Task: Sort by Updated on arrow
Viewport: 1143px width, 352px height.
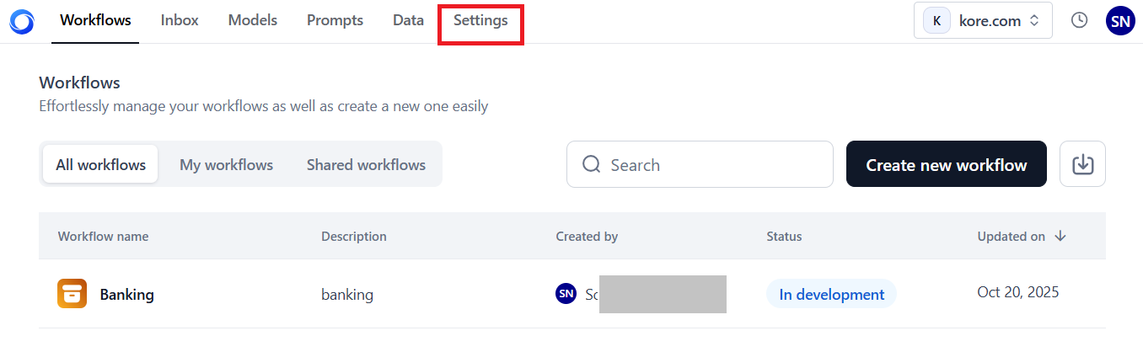Action: click(1060, 236)
